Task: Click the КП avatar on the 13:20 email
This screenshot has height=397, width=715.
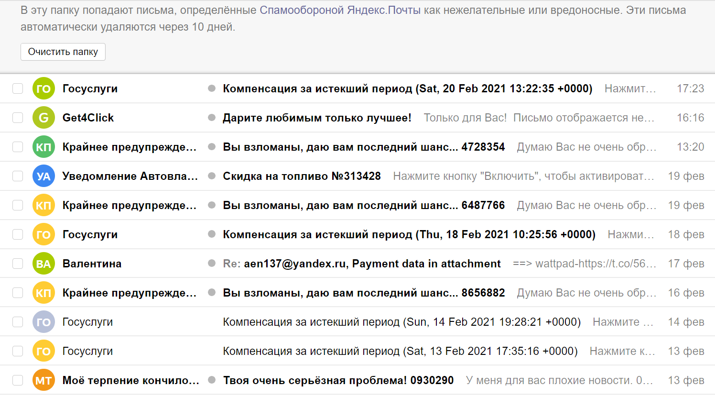Action: click(43, 147)
